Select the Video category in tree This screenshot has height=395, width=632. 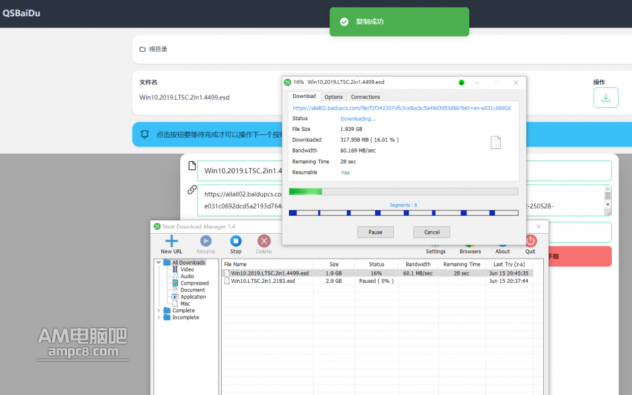coord(187,269)
